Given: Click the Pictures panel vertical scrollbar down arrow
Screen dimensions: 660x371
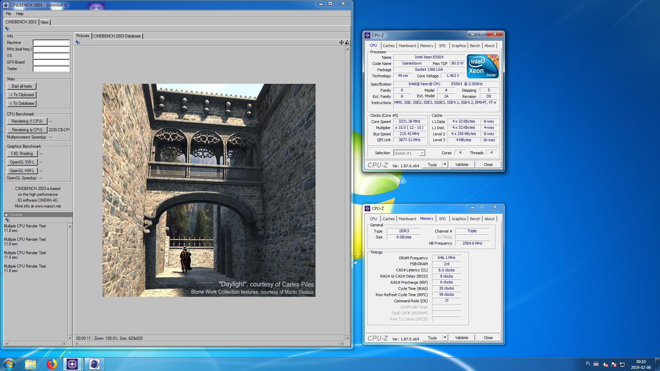Looking at the screenshot, I should [x=348, y=338].
